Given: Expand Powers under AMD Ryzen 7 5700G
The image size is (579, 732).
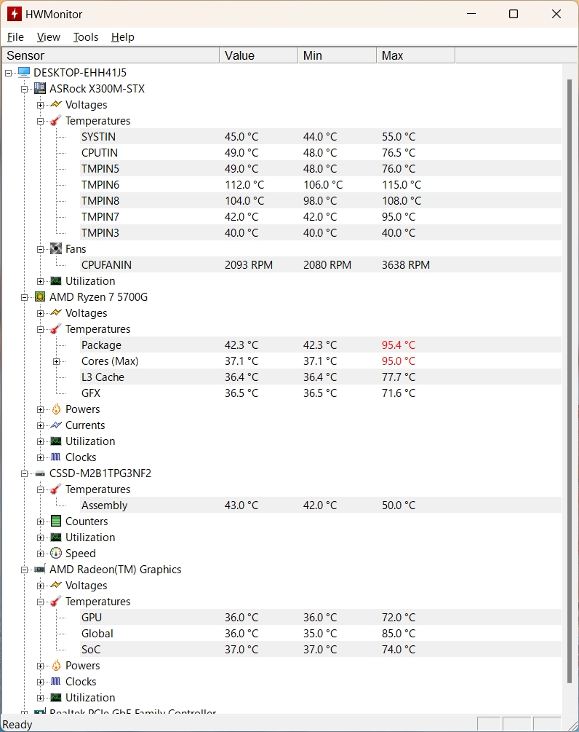Looking at the screenshot, I should [x=40, y=409].
